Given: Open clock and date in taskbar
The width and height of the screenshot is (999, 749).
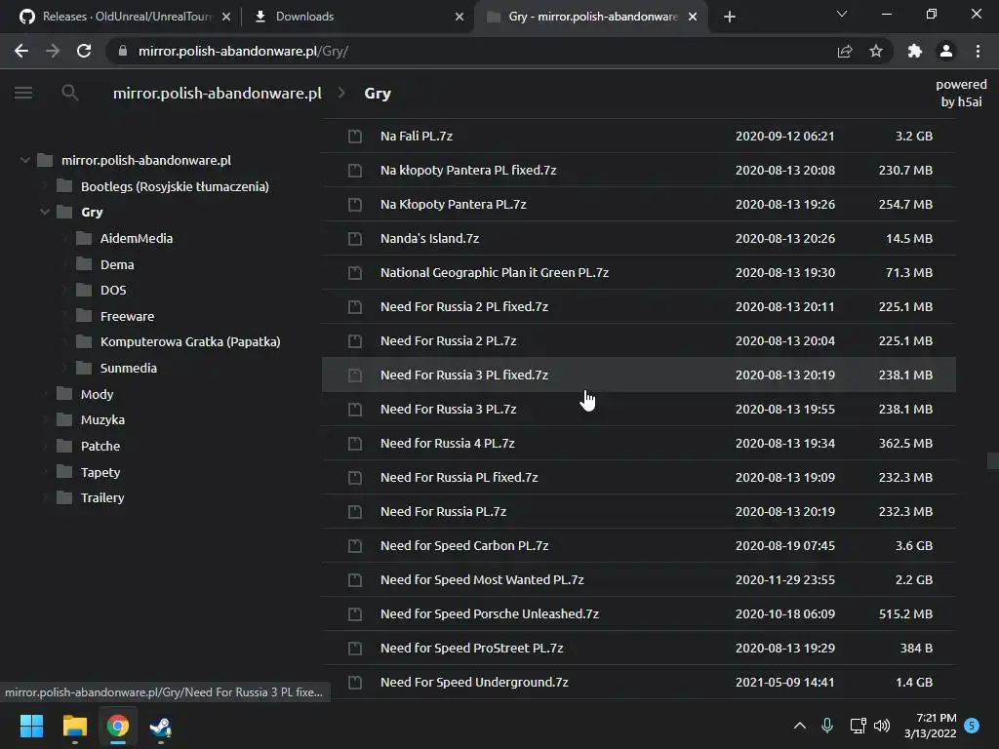Looking at the screenshot, I should click(x=930, y=726).
